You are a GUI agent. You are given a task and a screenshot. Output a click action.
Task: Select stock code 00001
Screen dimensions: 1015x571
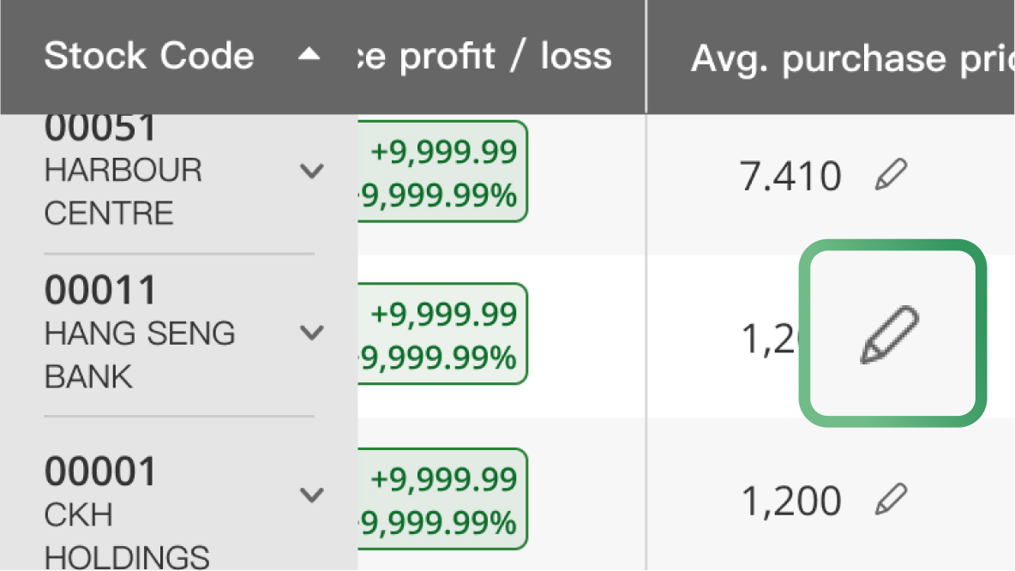(x=101, y=472)
